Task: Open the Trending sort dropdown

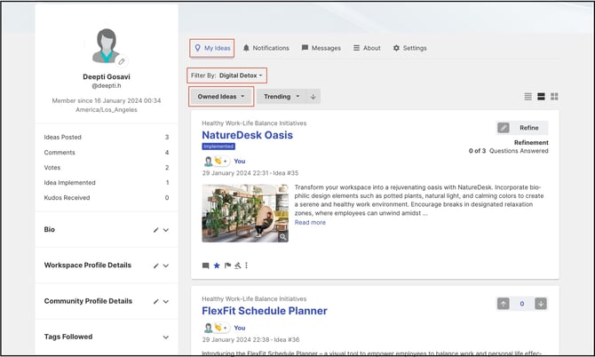Action: [282, 96]
